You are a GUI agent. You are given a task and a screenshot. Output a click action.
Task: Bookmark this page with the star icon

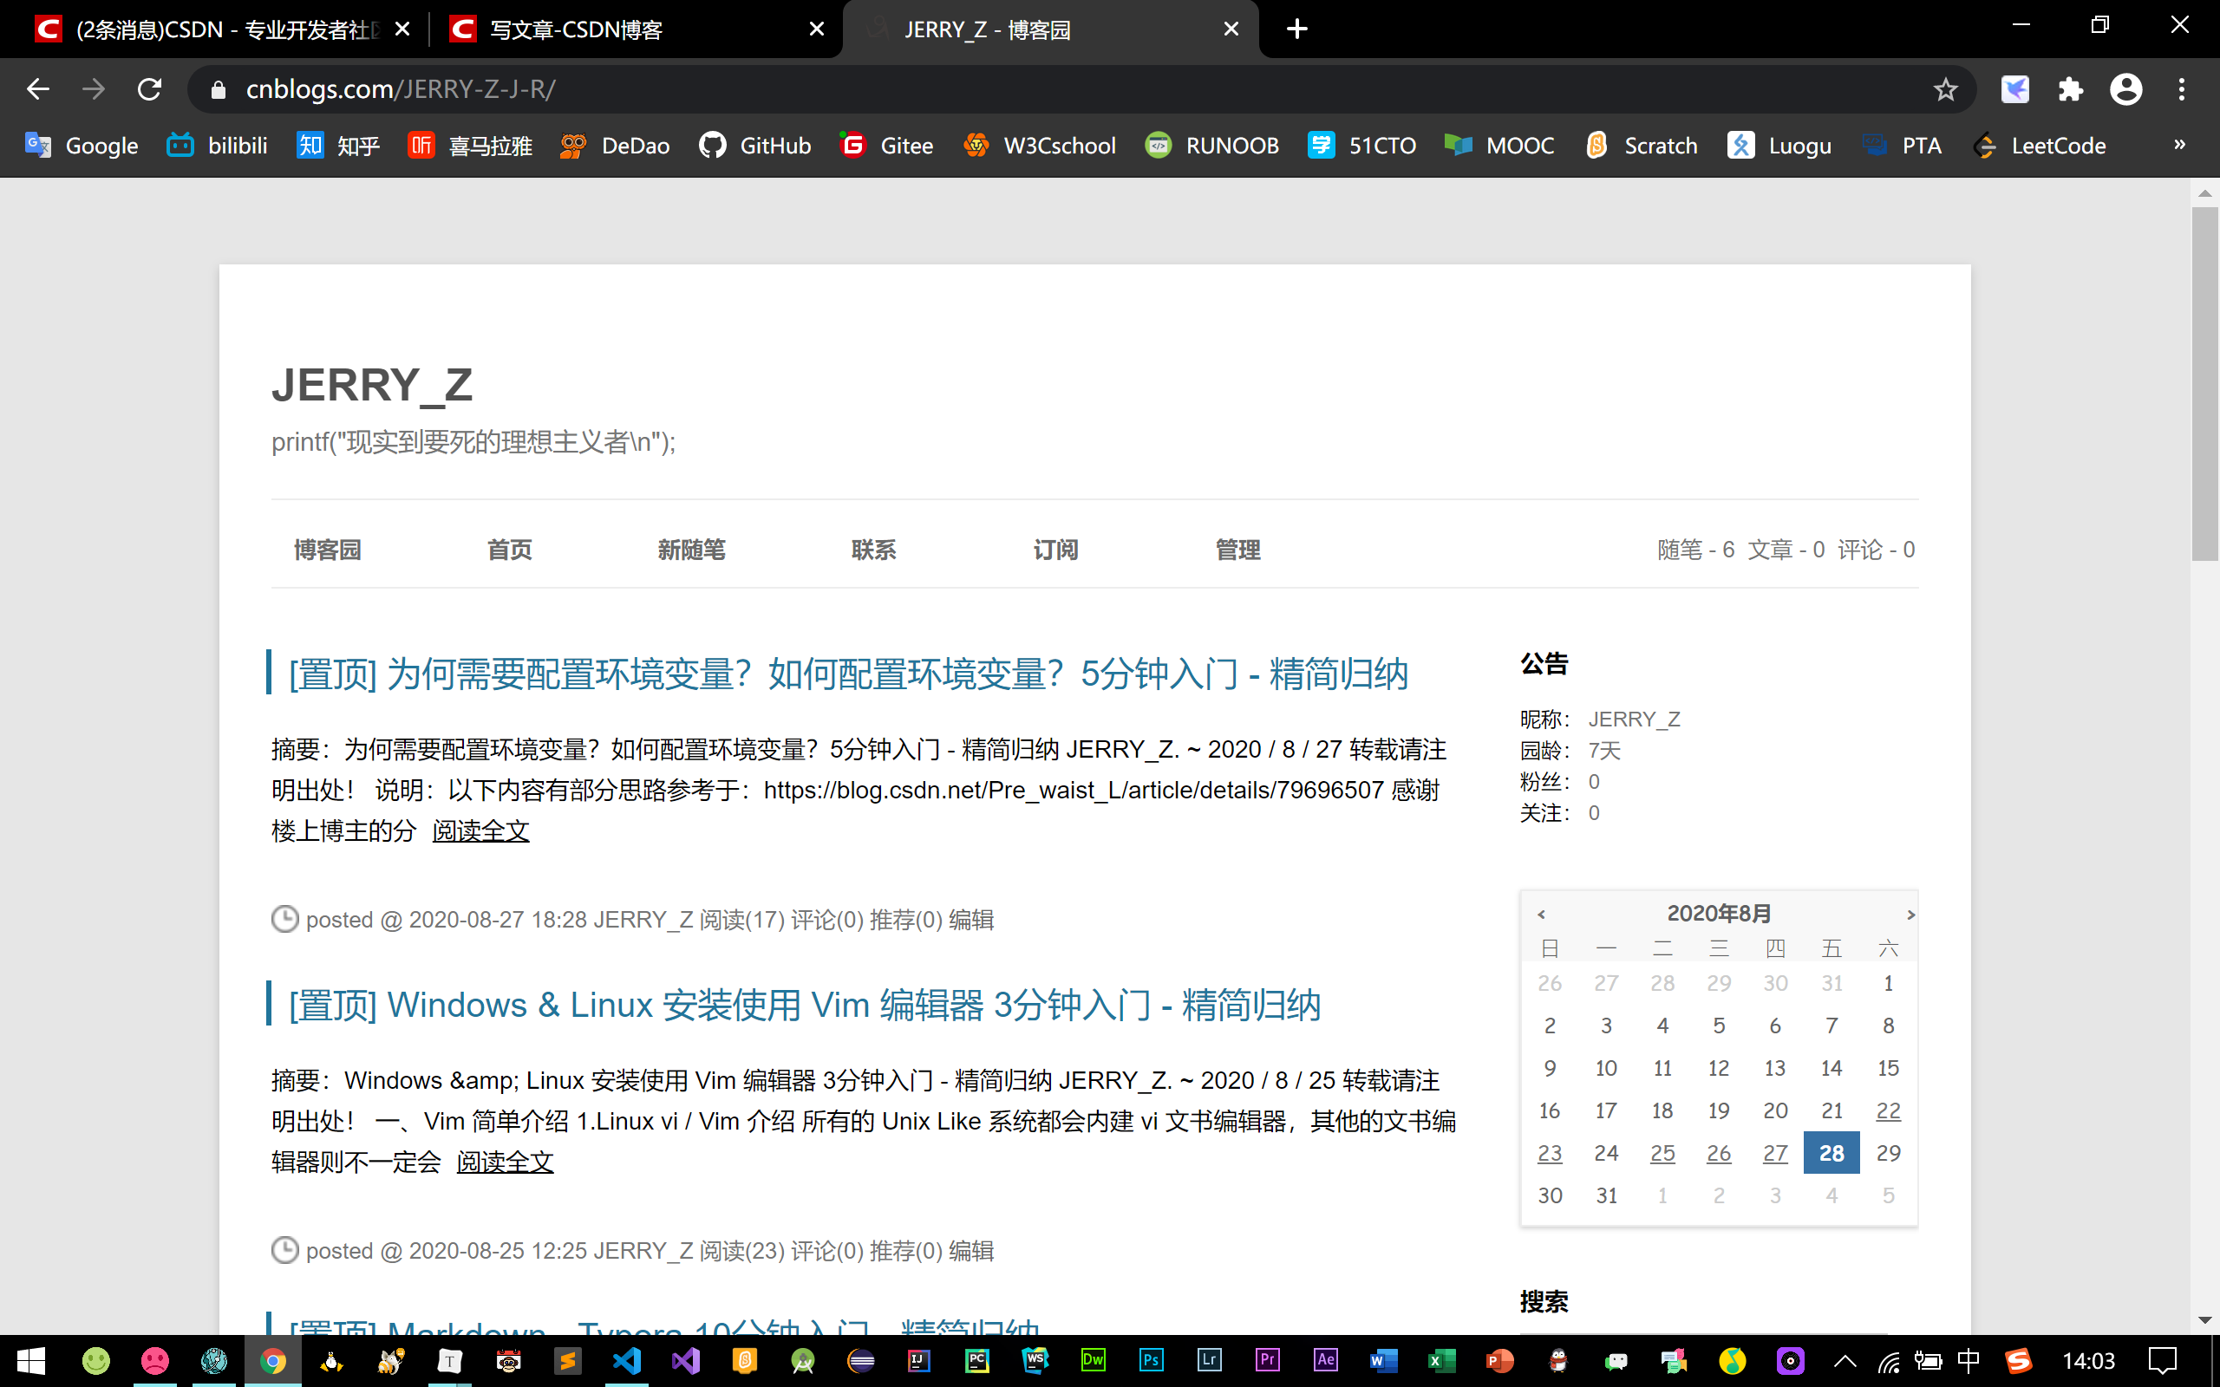pos(1945,89)
